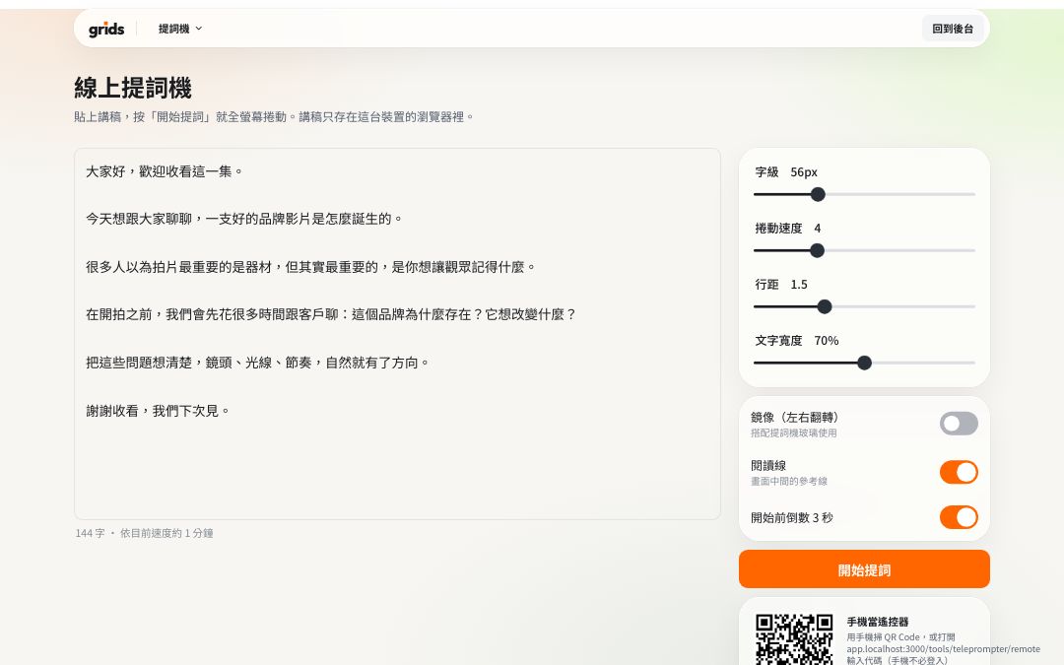Adjust the 字級 font size slider
Viewport: 1064px width, 665px height.
(x=864, y=194)
